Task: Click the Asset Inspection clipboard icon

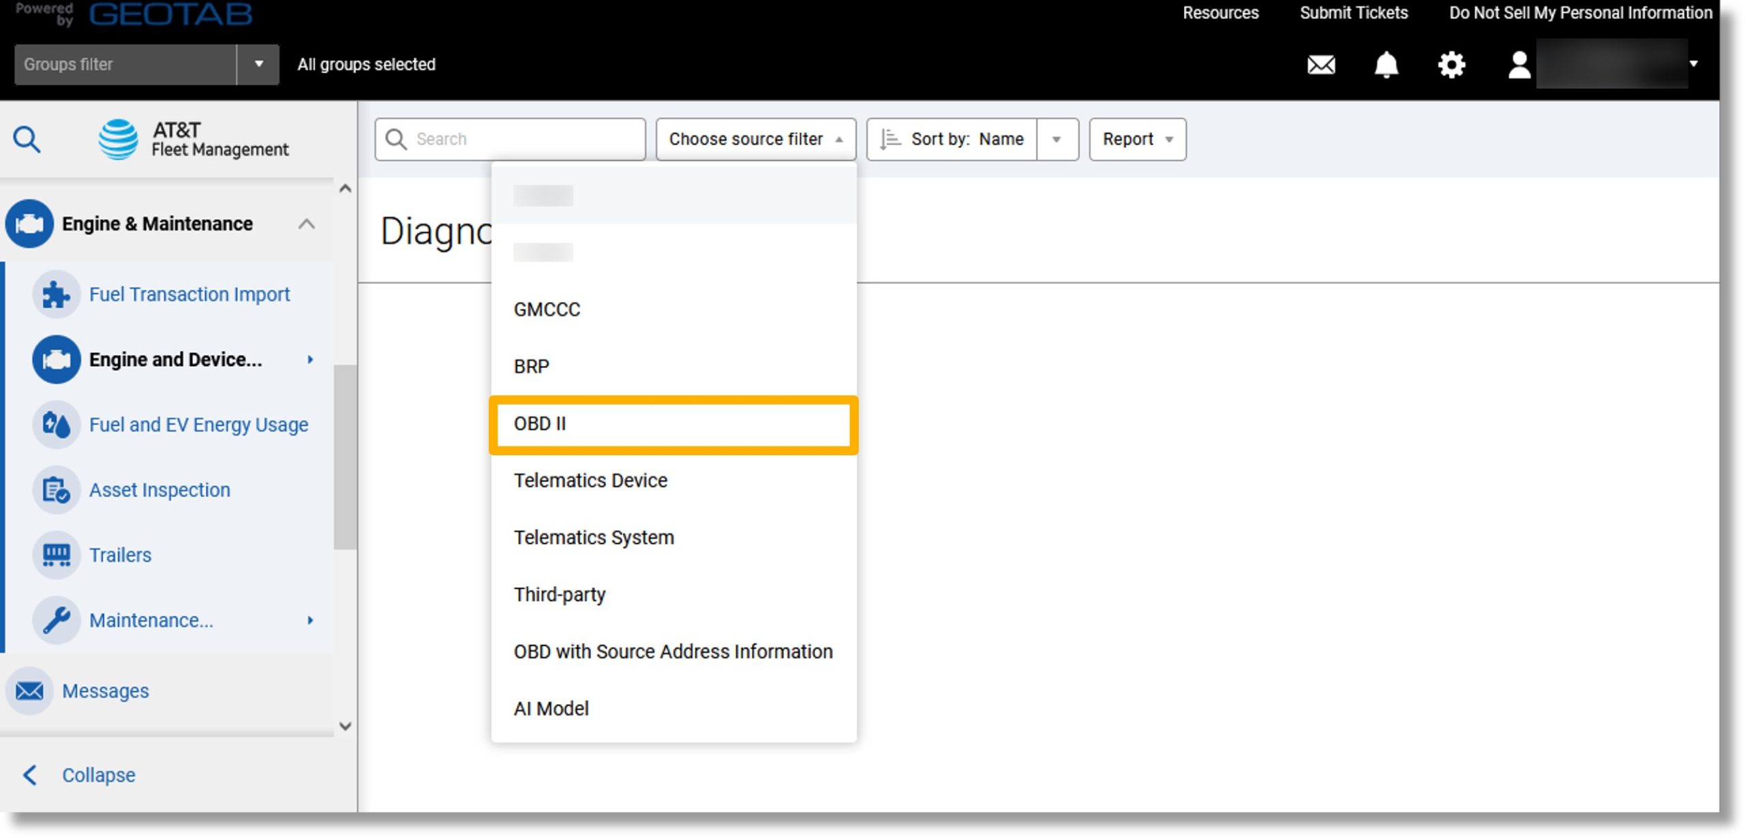Action: (56, 490)
